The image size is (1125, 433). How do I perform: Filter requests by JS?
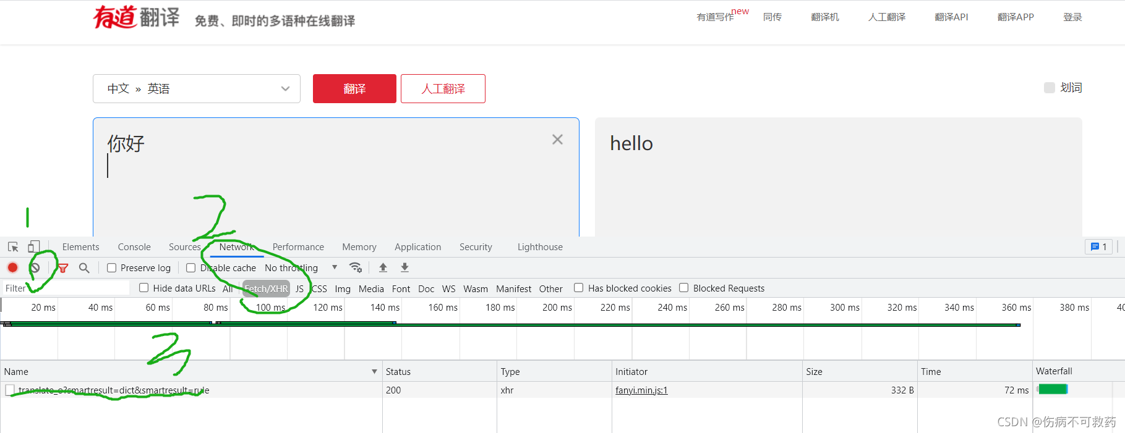click(x=299, y=288)
